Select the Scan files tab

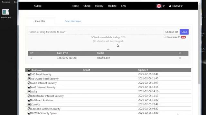pyautogui.click(x=40, y=21)
